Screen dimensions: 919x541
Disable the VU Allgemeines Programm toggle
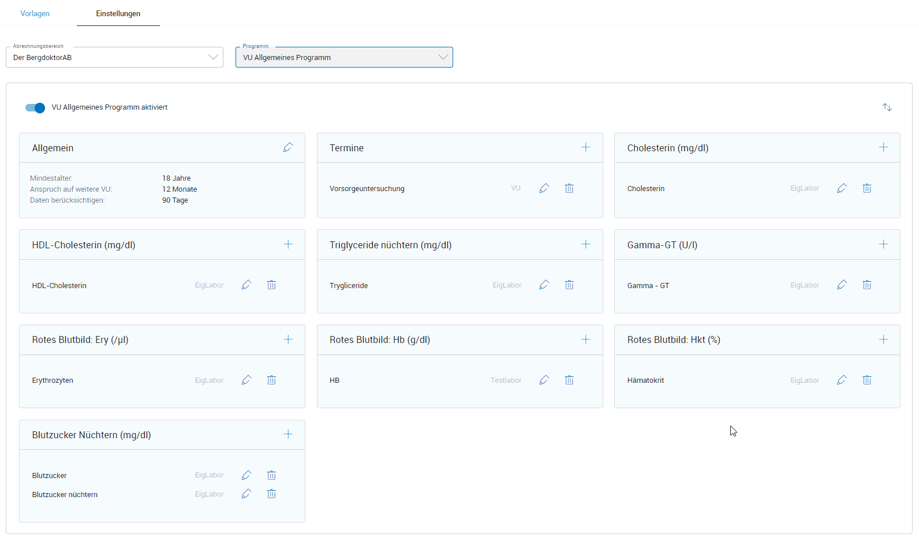click(35, 108)
